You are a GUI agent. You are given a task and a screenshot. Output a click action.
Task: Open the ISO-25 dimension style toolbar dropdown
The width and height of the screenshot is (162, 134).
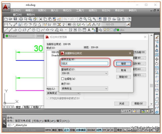[114, 25]
